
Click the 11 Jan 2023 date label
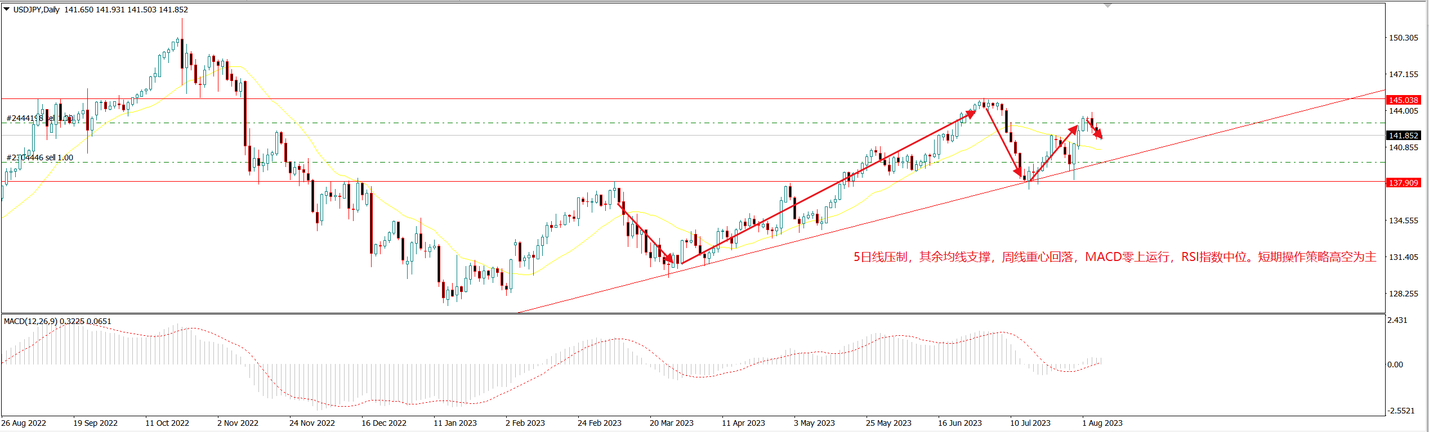pyautogui.click(x=455, y=423)
